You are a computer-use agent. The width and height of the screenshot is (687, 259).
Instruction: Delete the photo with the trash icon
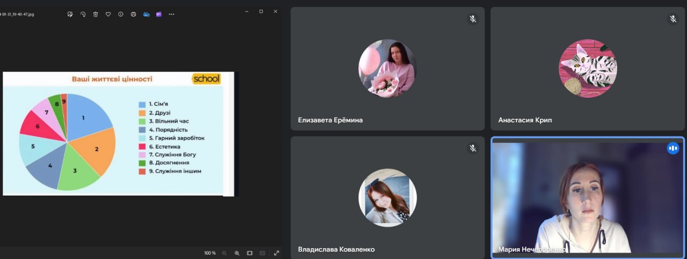(96, 14)
